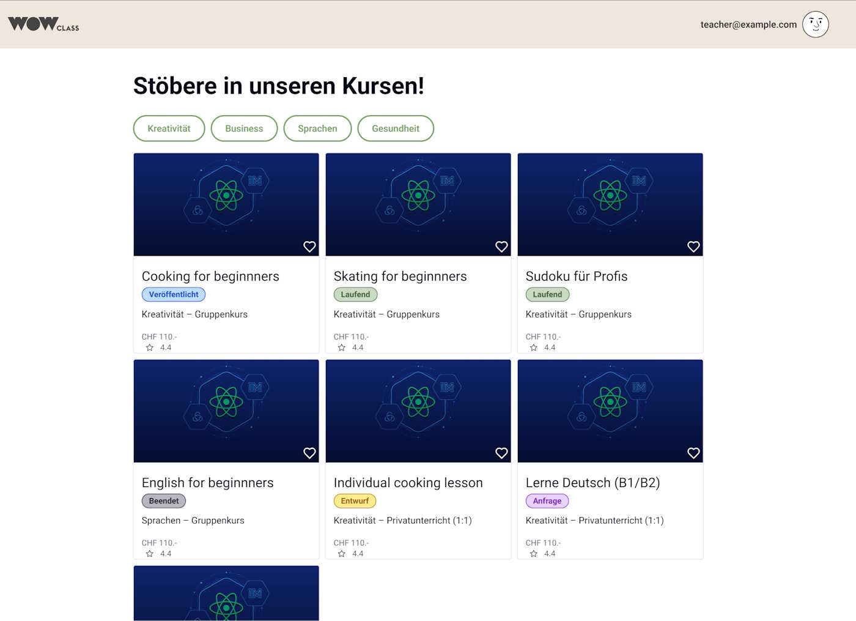This screenshot has width=856, height=621.
Task: Click the Entwurf status badge
Action: coord(355,500)
